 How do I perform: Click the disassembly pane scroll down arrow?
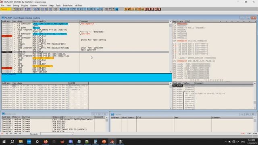point(170,72)
